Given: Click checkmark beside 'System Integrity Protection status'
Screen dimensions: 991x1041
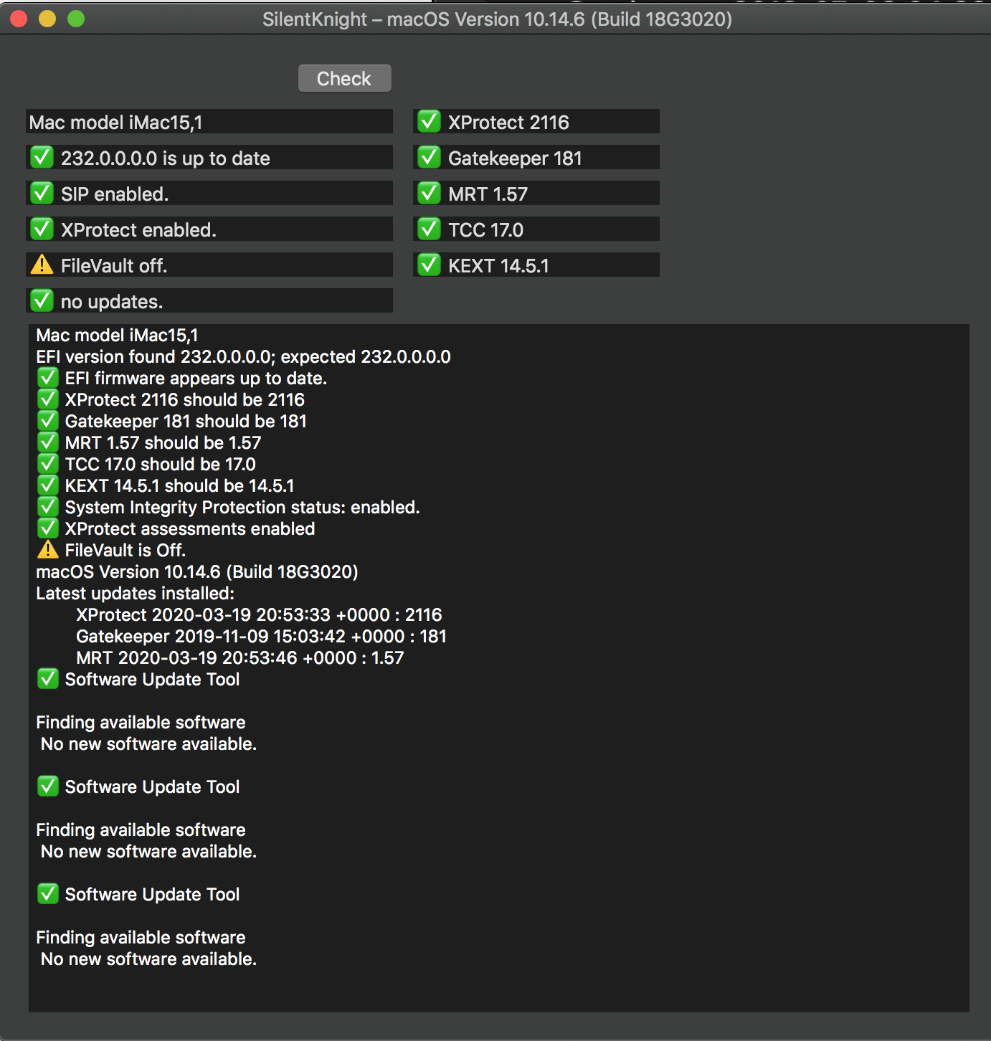Looking at the screenshot, I should [x=47, y=506].
